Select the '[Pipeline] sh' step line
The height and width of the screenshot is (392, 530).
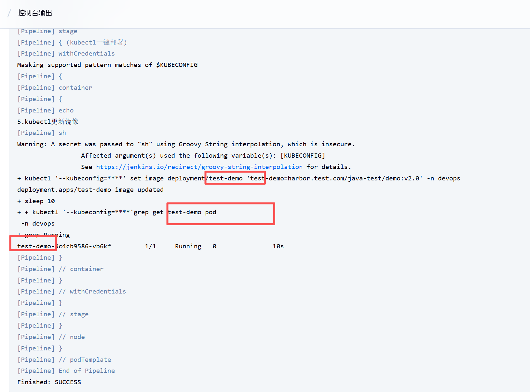click(42, 133)
